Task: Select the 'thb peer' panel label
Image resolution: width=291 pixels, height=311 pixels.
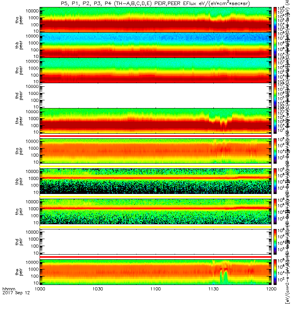Action: pos(19,45)
